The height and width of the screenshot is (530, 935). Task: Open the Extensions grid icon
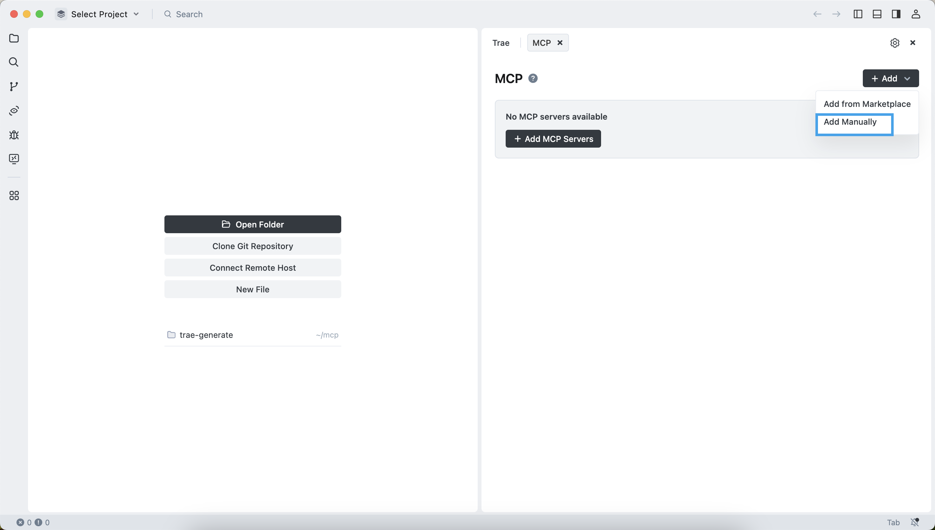(14, 196)
